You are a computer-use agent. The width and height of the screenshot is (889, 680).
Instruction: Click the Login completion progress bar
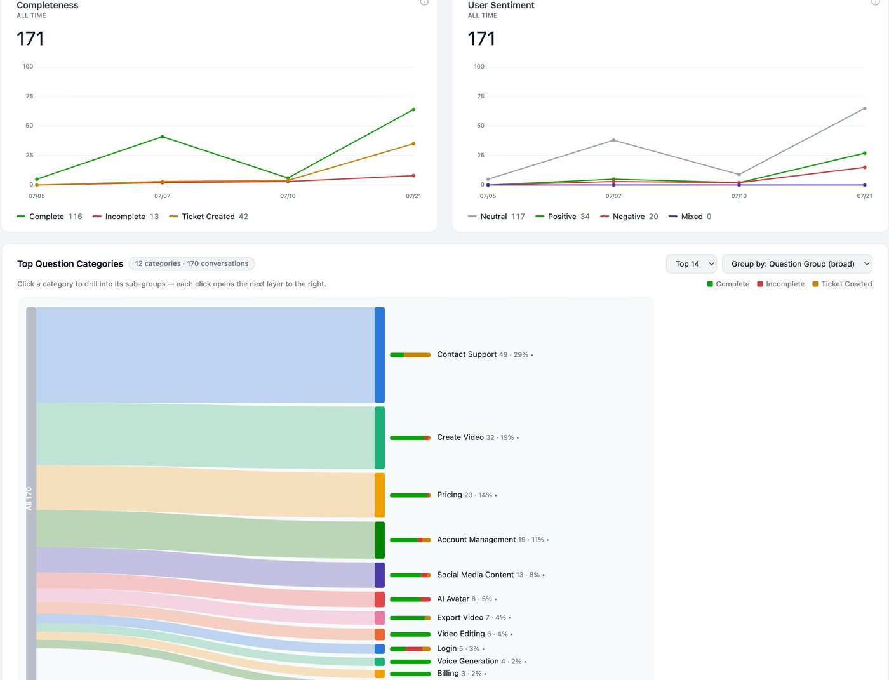(x=410, y=649)
